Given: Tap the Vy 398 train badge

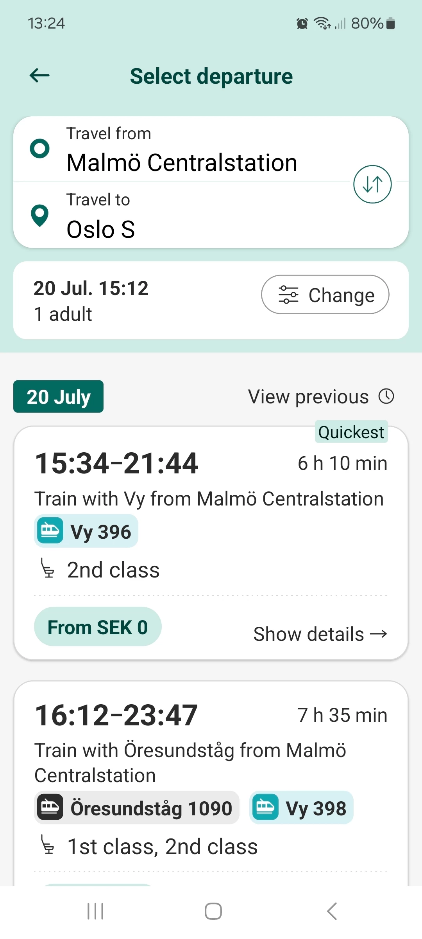Looking at the screenshot, I should (x=301, y=808).
